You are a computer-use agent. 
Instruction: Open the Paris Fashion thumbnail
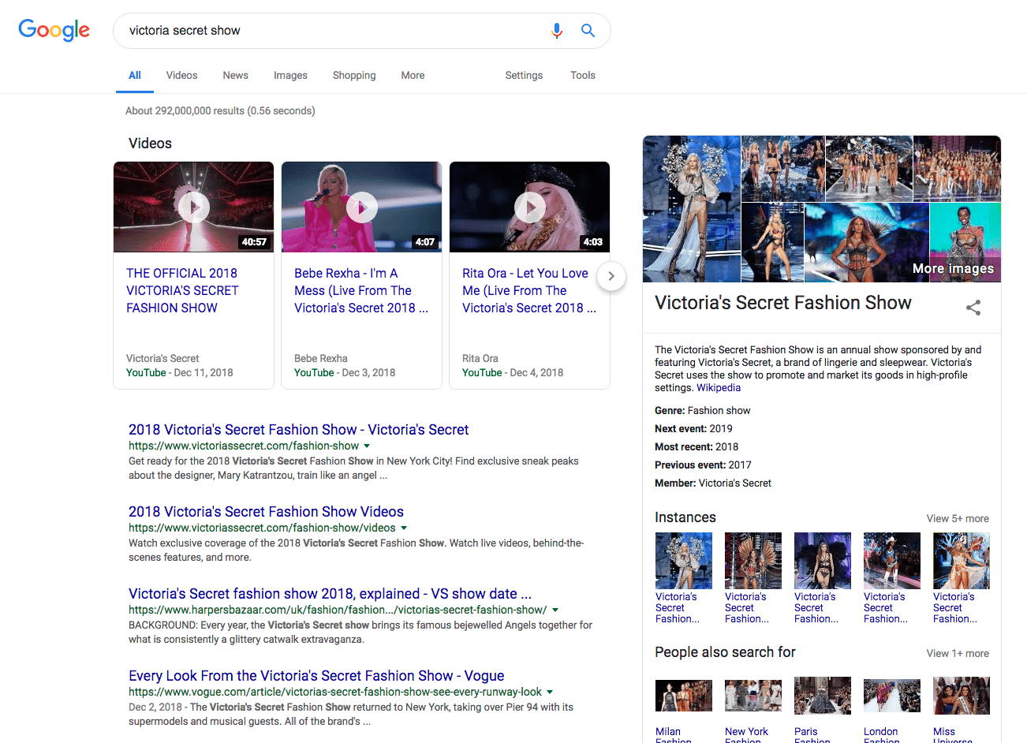click(x=823, y=696)
